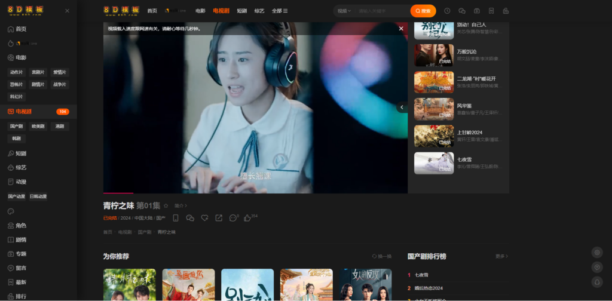612x301 pixels.
Task: Close the left sidebar with the X icon
Action: pos(67,11)
